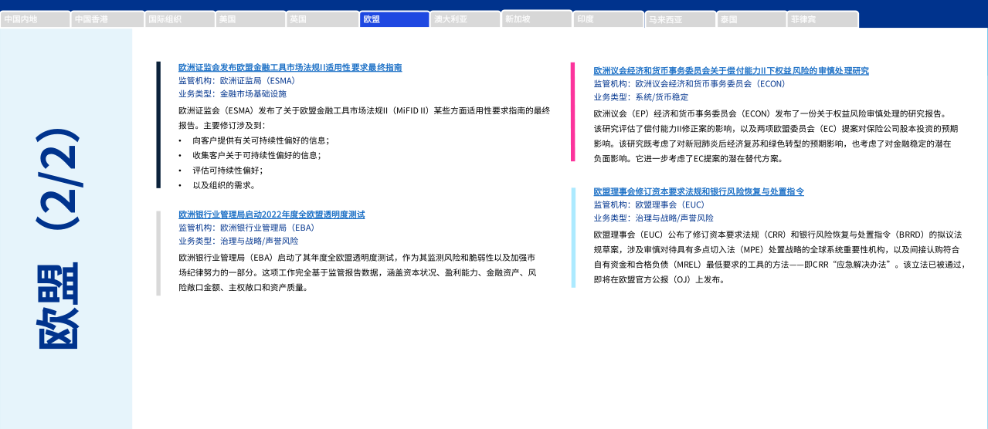Select the 菲律宾 tab
Screen dimensions: 988x429
click(x=823, y=19)
